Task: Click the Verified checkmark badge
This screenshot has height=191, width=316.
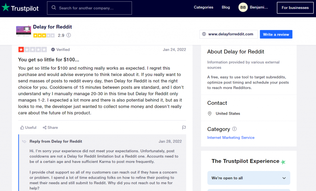Action: tap(53, 49)
